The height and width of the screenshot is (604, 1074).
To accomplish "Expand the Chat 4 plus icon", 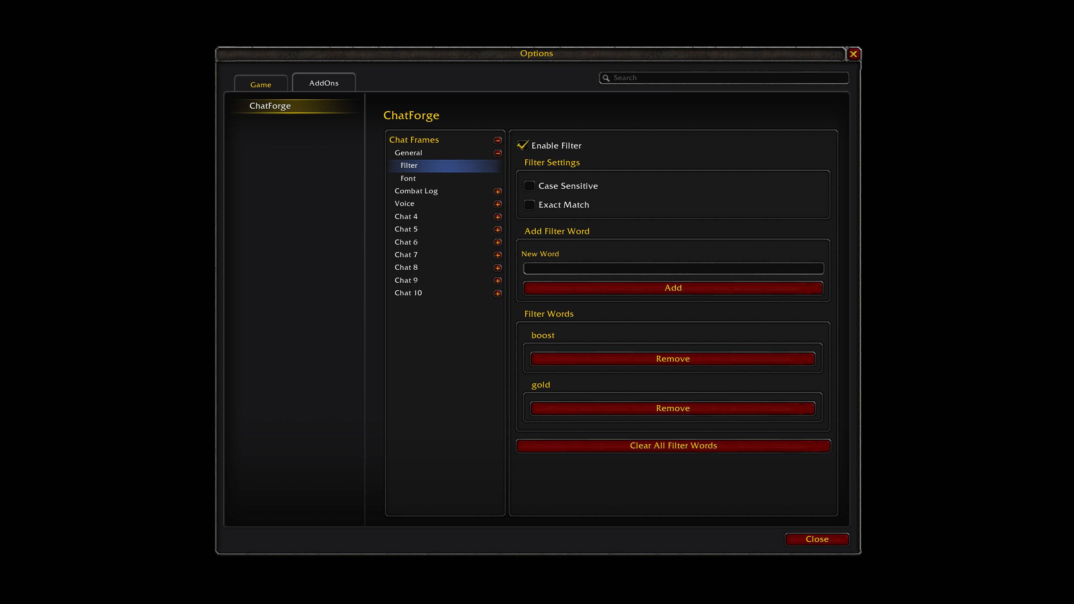I will pos(498,217).
